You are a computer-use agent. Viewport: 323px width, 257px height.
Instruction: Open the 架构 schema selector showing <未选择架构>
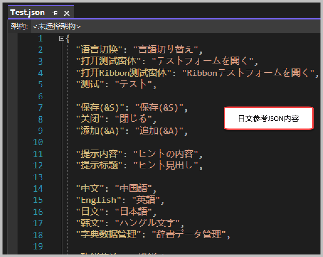(x=56, y=26)
